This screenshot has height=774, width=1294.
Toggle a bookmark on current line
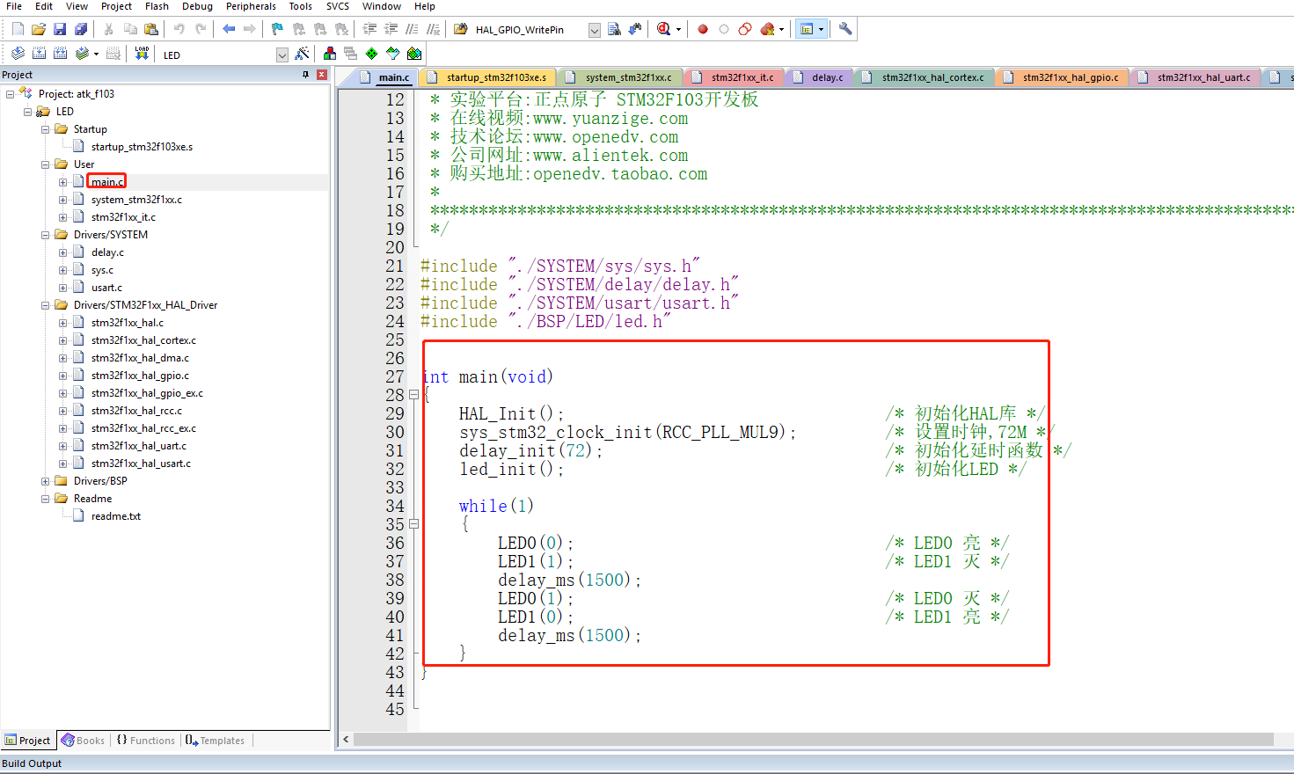pos(276,28)
